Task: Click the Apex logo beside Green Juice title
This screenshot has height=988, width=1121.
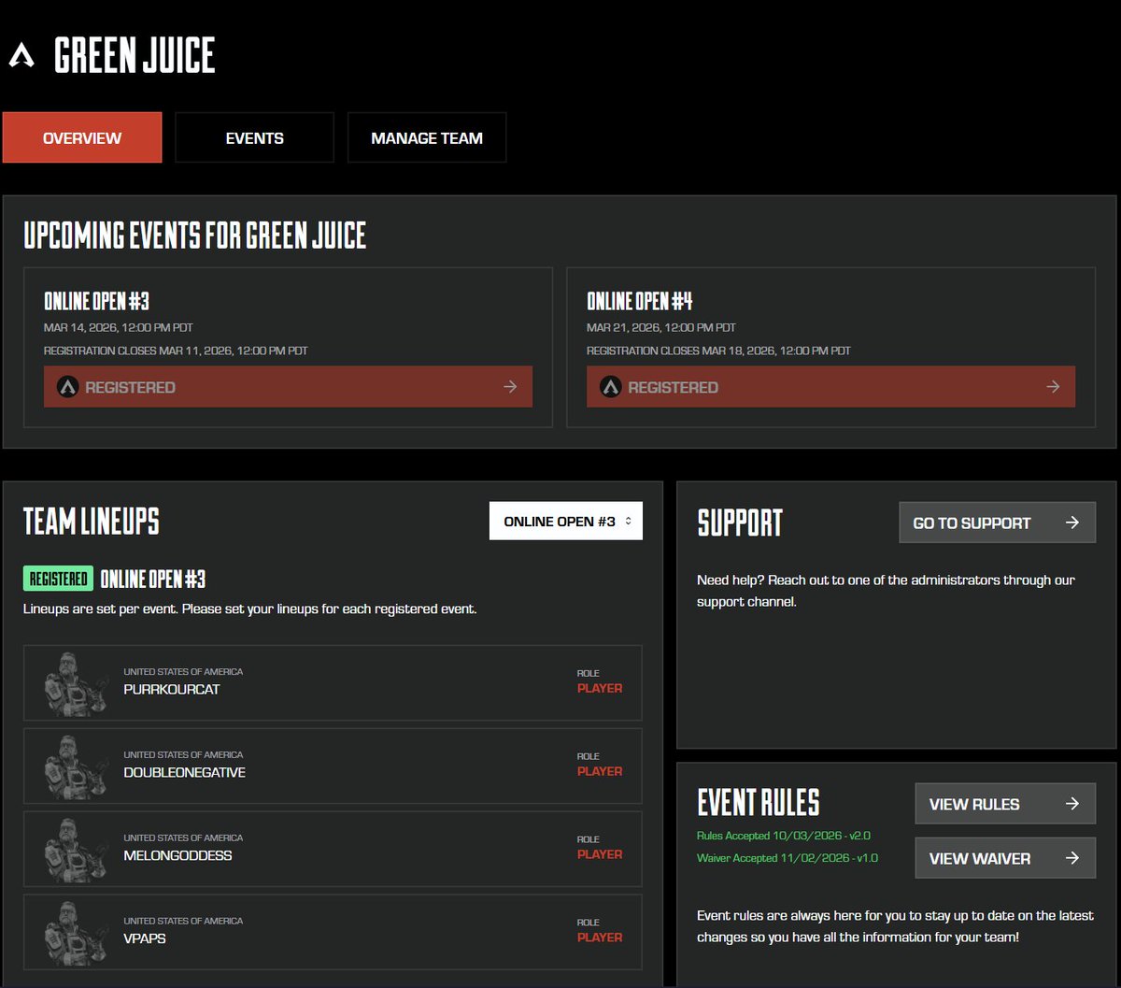Action: (x=21, y=56)
